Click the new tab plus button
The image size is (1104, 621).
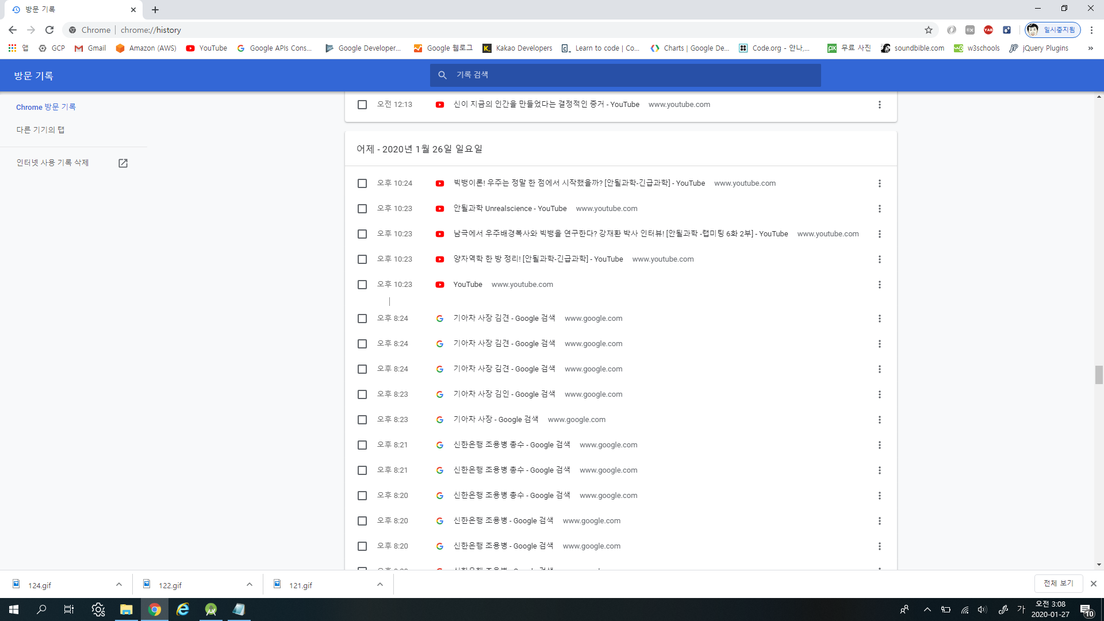coord(155,10)
